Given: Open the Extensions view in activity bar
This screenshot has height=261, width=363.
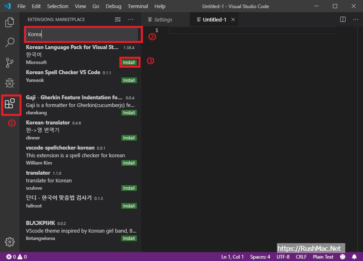Looking at the screenshot, I should tap(10, 103).
